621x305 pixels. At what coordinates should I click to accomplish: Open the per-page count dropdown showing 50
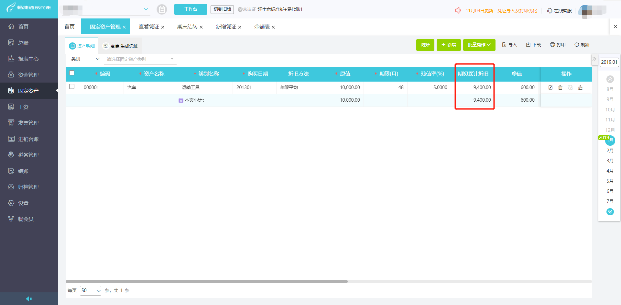click(91, 290)
